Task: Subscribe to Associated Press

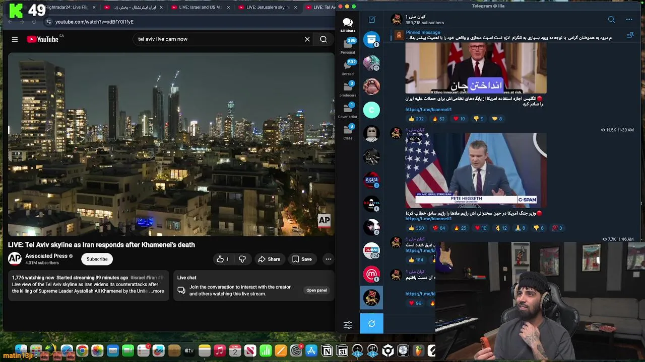Action: pos(97,259)
